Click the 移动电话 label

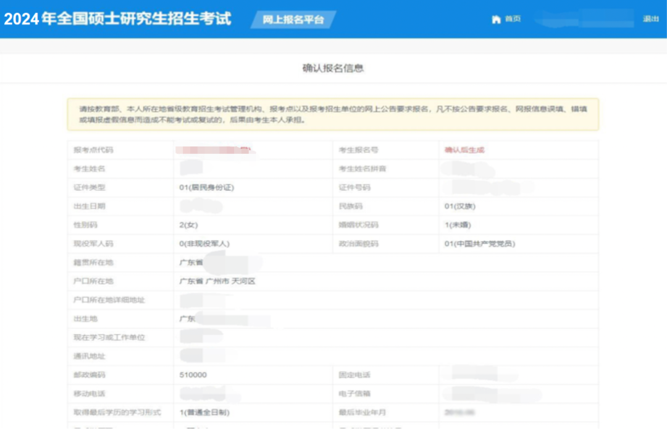pos(90,393)
